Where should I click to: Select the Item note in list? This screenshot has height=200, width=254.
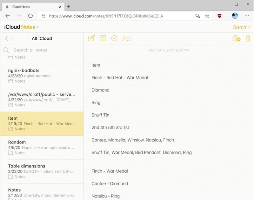42,123
